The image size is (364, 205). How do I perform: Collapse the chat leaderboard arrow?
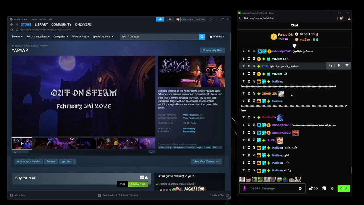pyautogui.click(x=294, y=46)
